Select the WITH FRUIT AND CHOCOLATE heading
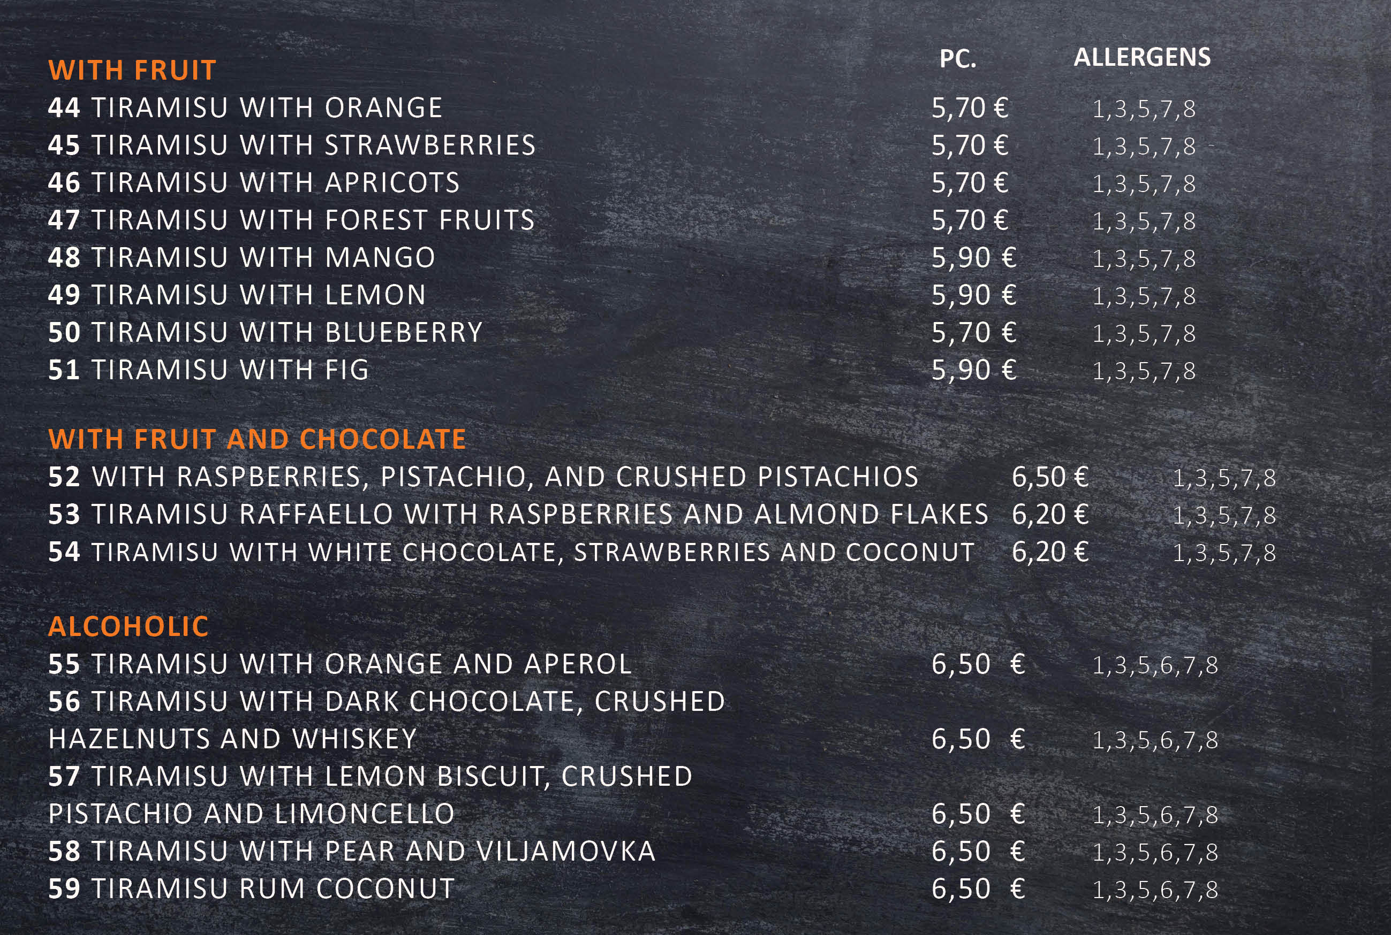Viewport: 1391px width, 935px height. [257, 440]
